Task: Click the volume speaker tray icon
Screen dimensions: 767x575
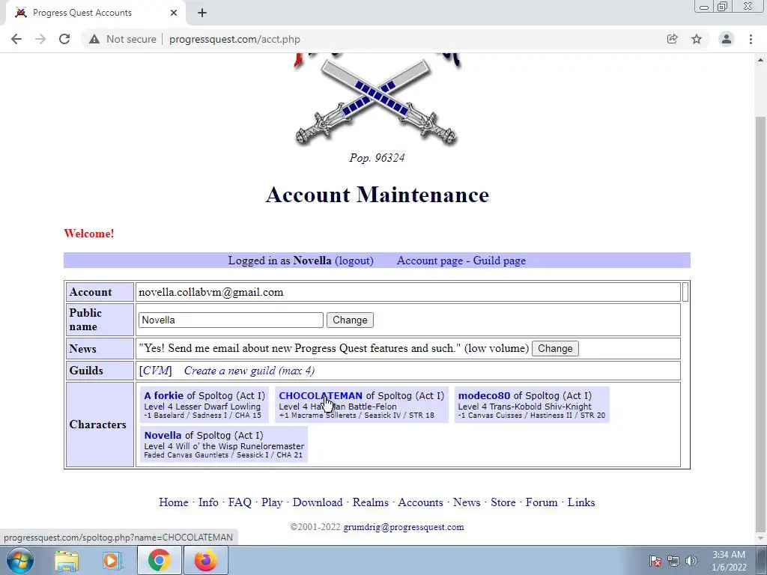Action: coord(691,561)
